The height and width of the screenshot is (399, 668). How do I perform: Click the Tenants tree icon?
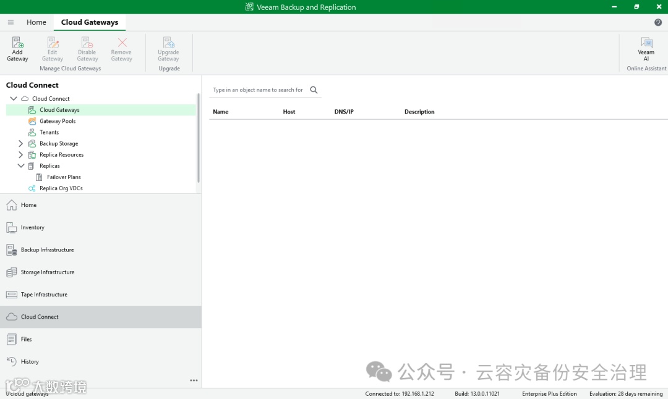[x=32, y=132]
